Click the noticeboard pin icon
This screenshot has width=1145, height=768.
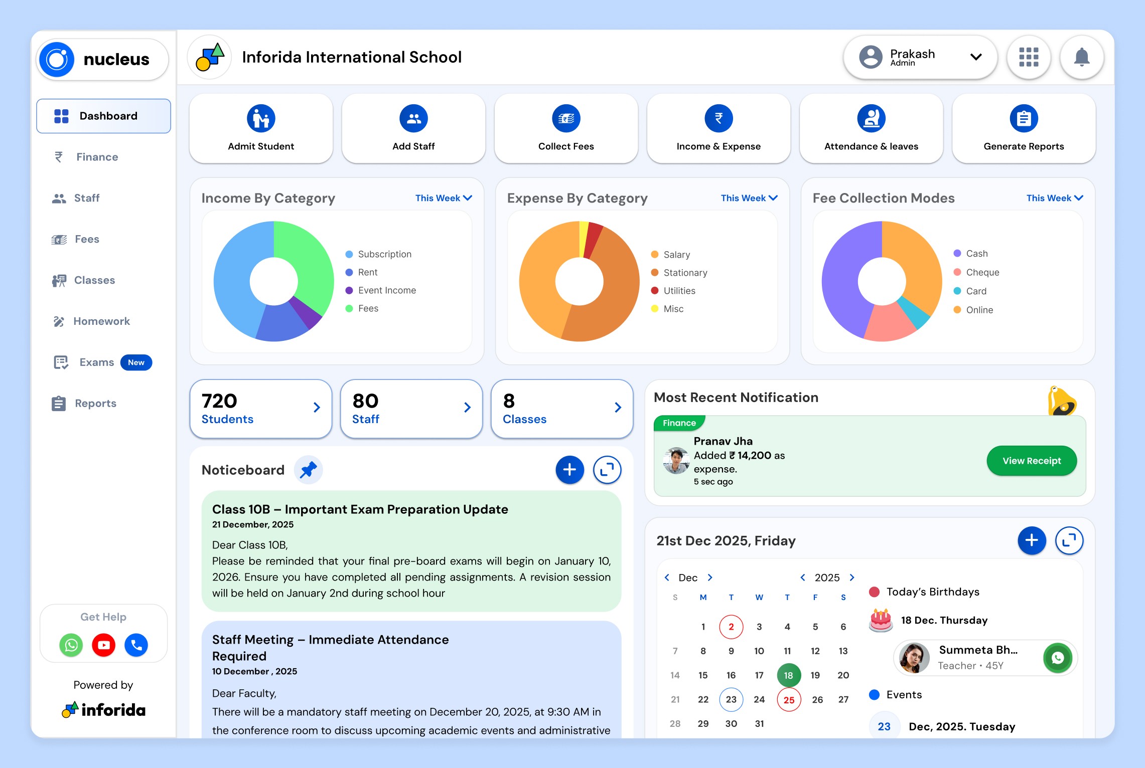308,470
